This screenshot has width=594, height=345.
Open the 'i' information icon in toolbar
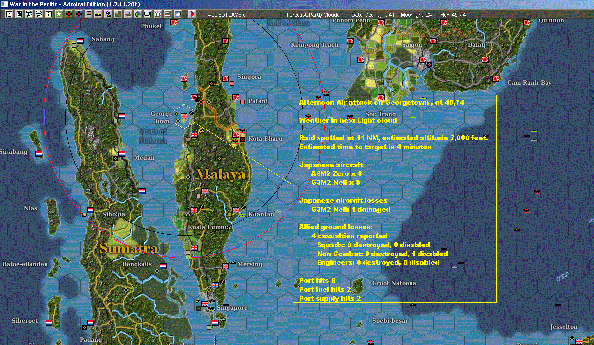pos(49,14)
